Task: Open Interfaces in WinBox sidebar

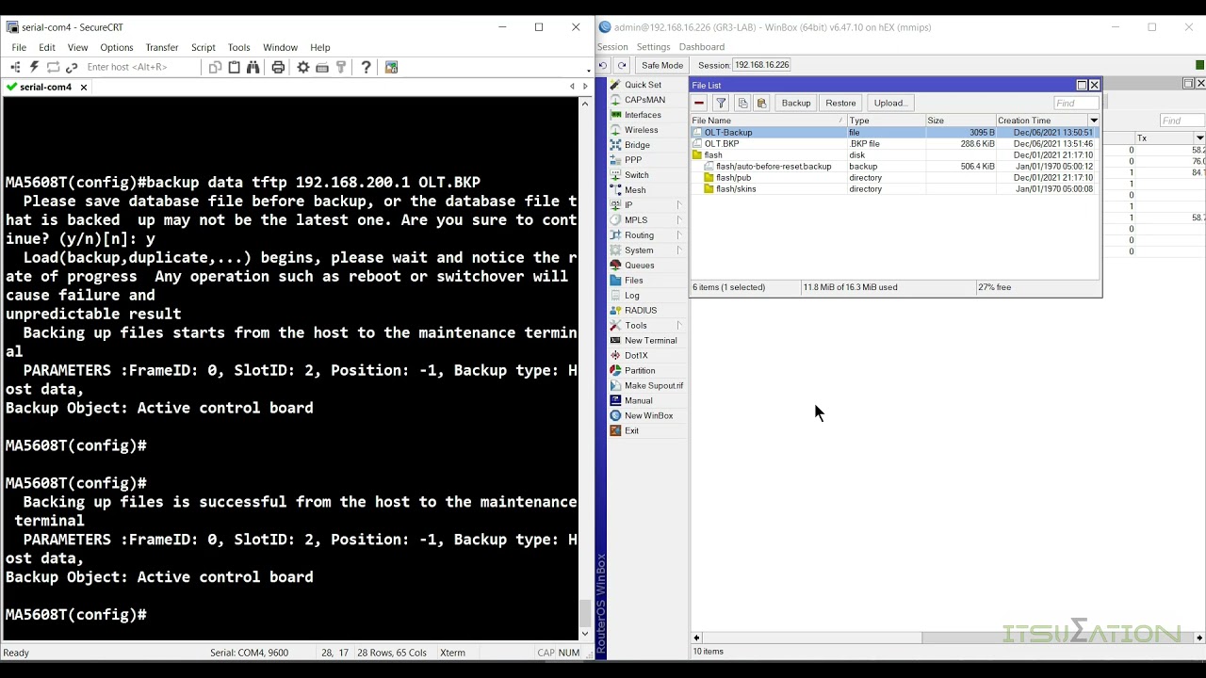Action: [643, 115]
